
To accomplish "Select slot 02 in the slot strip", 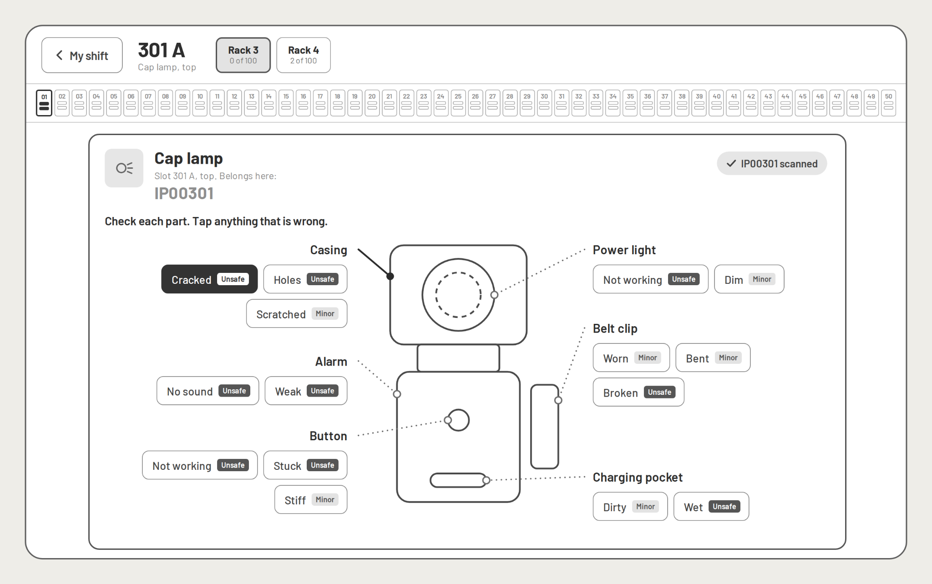I will pyautogui.click(x=62, y=103).
